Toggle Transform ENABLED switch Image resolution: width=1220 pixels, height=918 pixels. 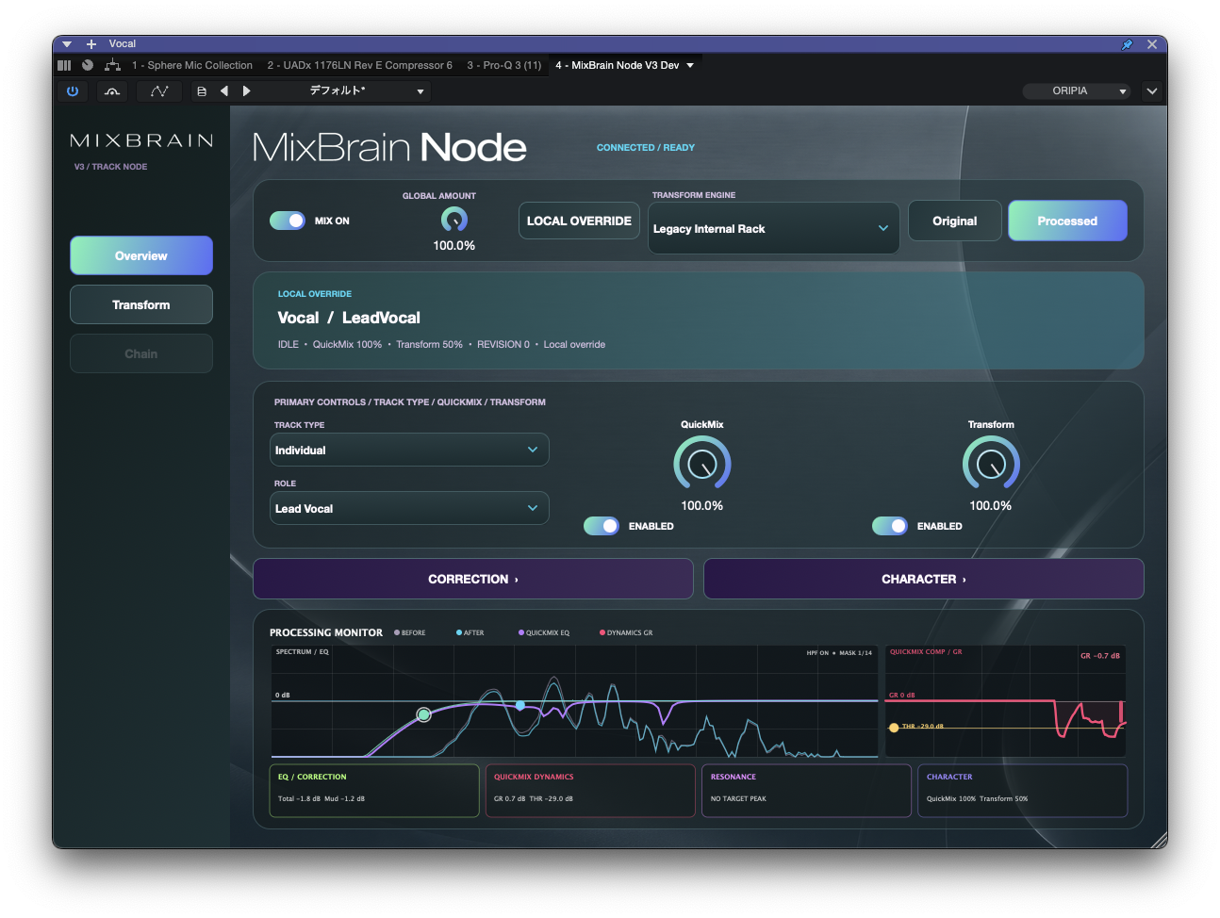coord(890,526)
